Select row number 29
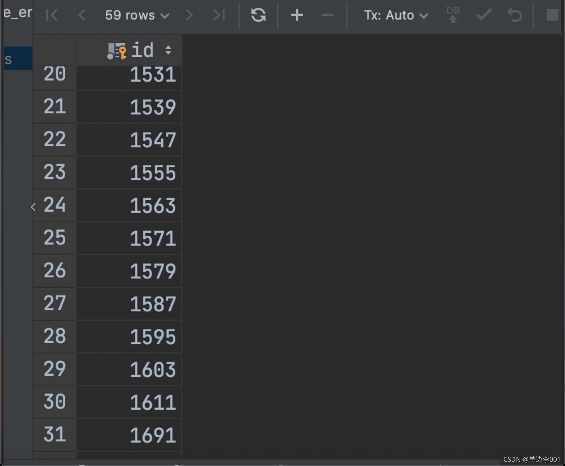Screen dimensions: 565x466 55,369
